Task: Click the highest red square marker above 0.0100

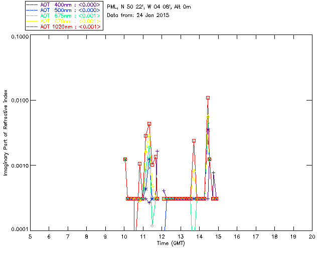Action: tap(208, 98)
